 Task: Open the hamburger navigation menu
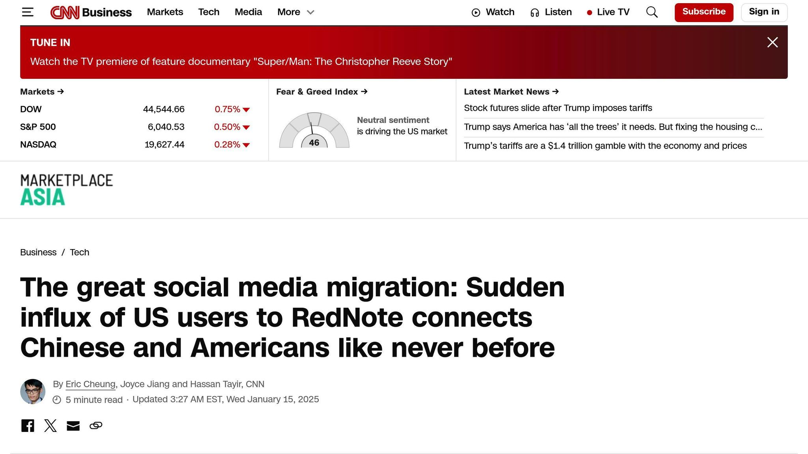tap(28, 12)
